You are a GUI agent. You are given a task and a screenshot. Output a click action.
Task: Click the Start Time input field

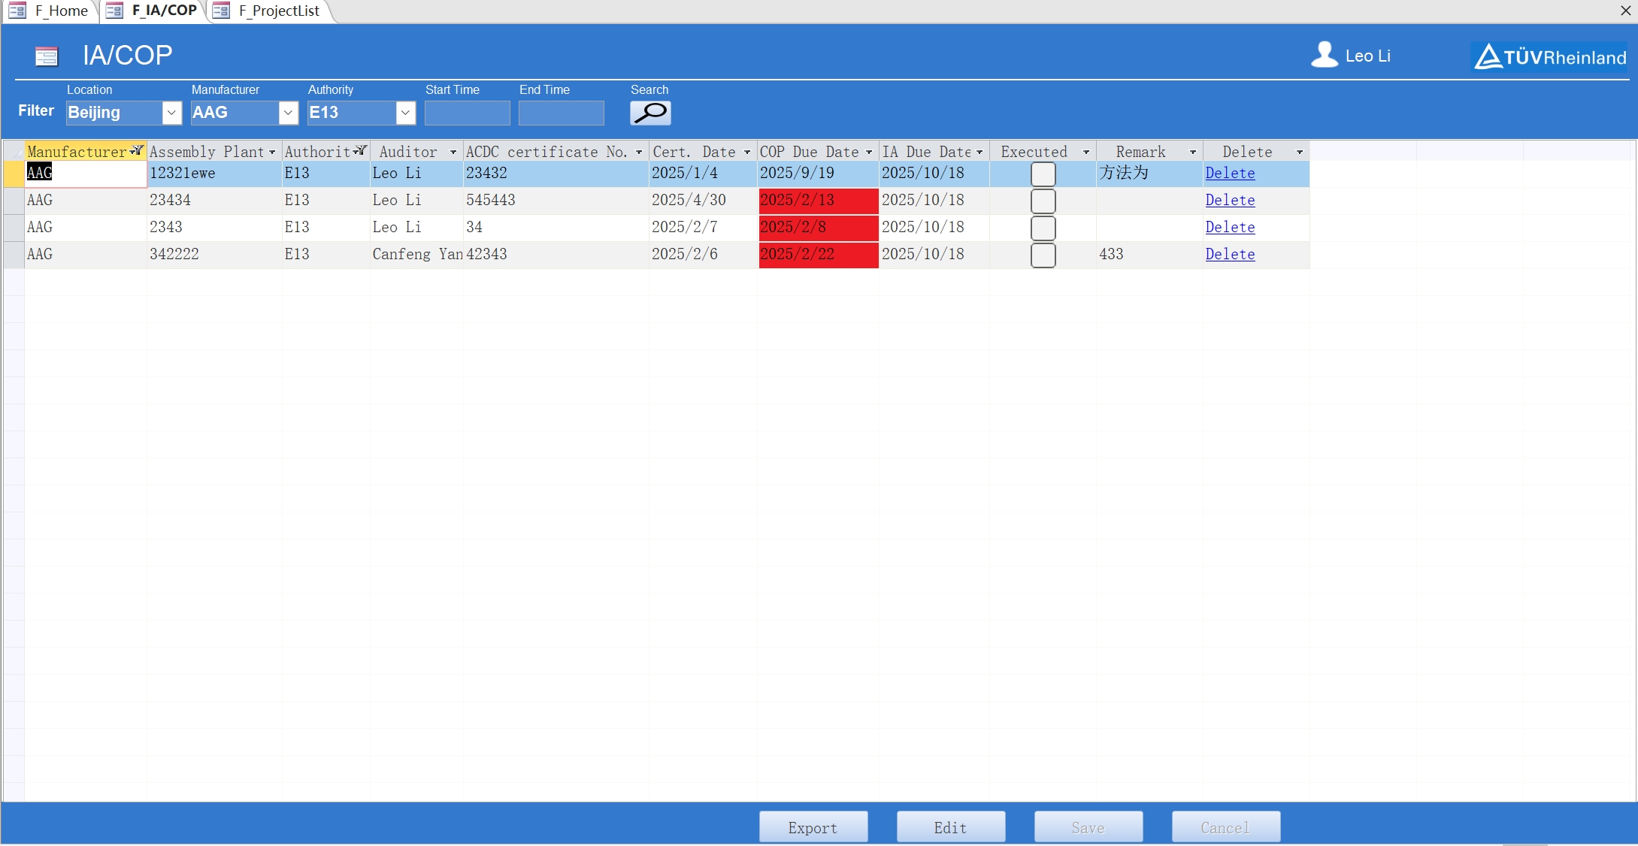tap(468, 113)
